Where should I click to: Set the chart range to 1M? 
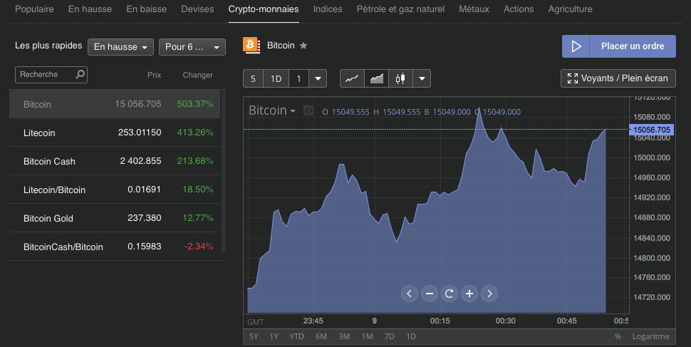(x=367, y=336)
